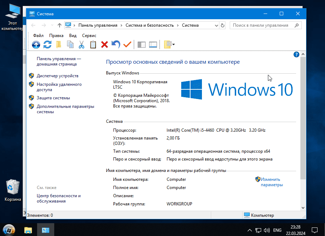Select Система и безопасность breadcrumb

tap(149, 25)
